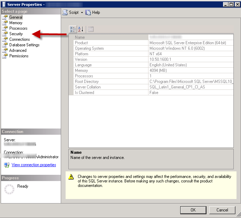Click the Alphabetical sort icon
This screenshot has height=218, width=241.
pyautogui.click(x=81, y=29)
